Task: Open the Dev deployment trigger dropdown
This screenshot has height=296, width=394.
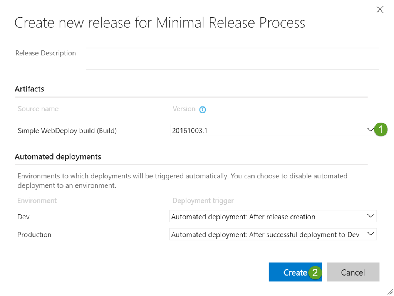Action: coord(273,217)
